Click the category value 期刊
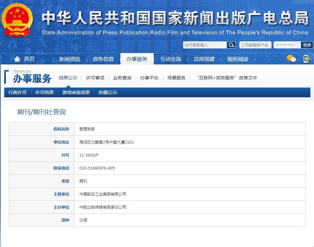This screenshot has width=314, height=247. pos(83,181)
